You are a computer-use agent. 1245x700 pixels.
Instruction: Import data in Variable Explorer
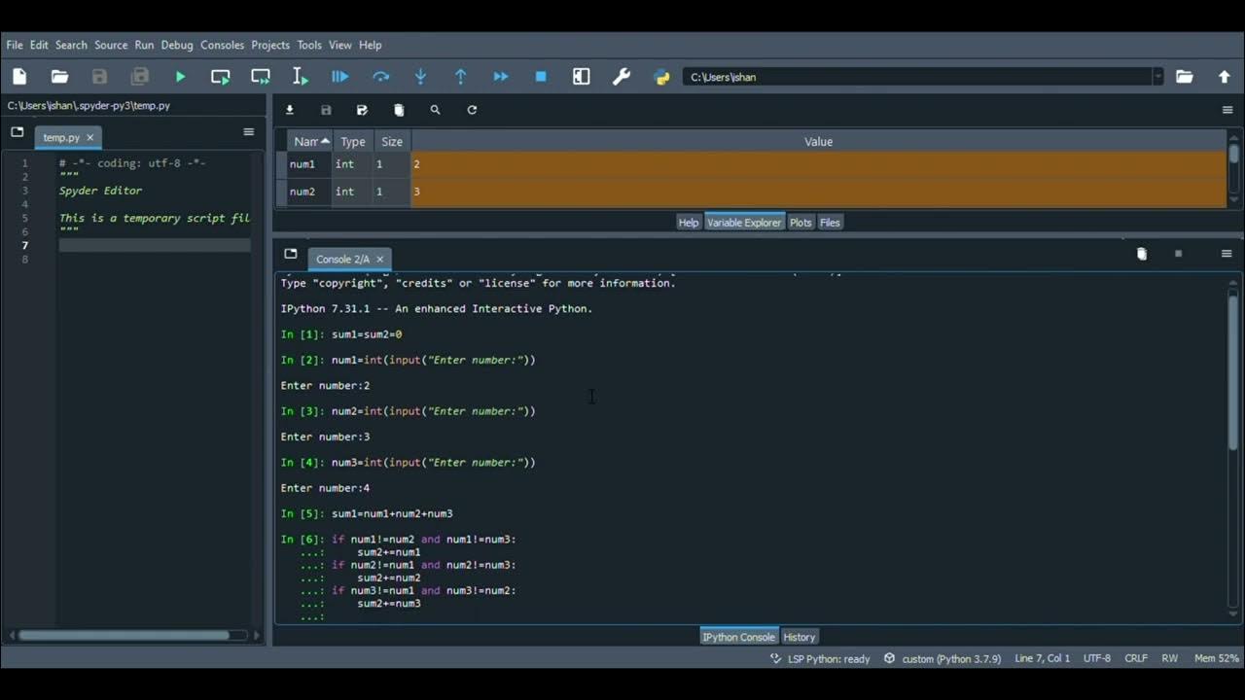click(x=290, y=110)
